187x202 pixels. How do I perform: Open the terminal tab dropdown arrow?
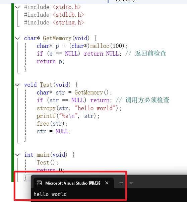tap(131, 183)
